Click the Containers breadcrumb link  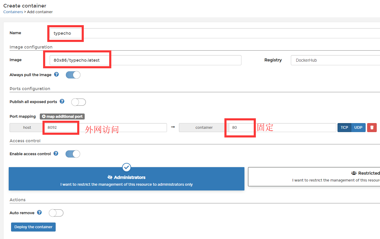(x=13, y=12)
